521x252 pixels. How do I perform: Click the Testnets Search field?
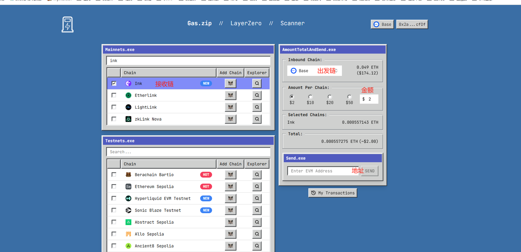tap(188, 152)
